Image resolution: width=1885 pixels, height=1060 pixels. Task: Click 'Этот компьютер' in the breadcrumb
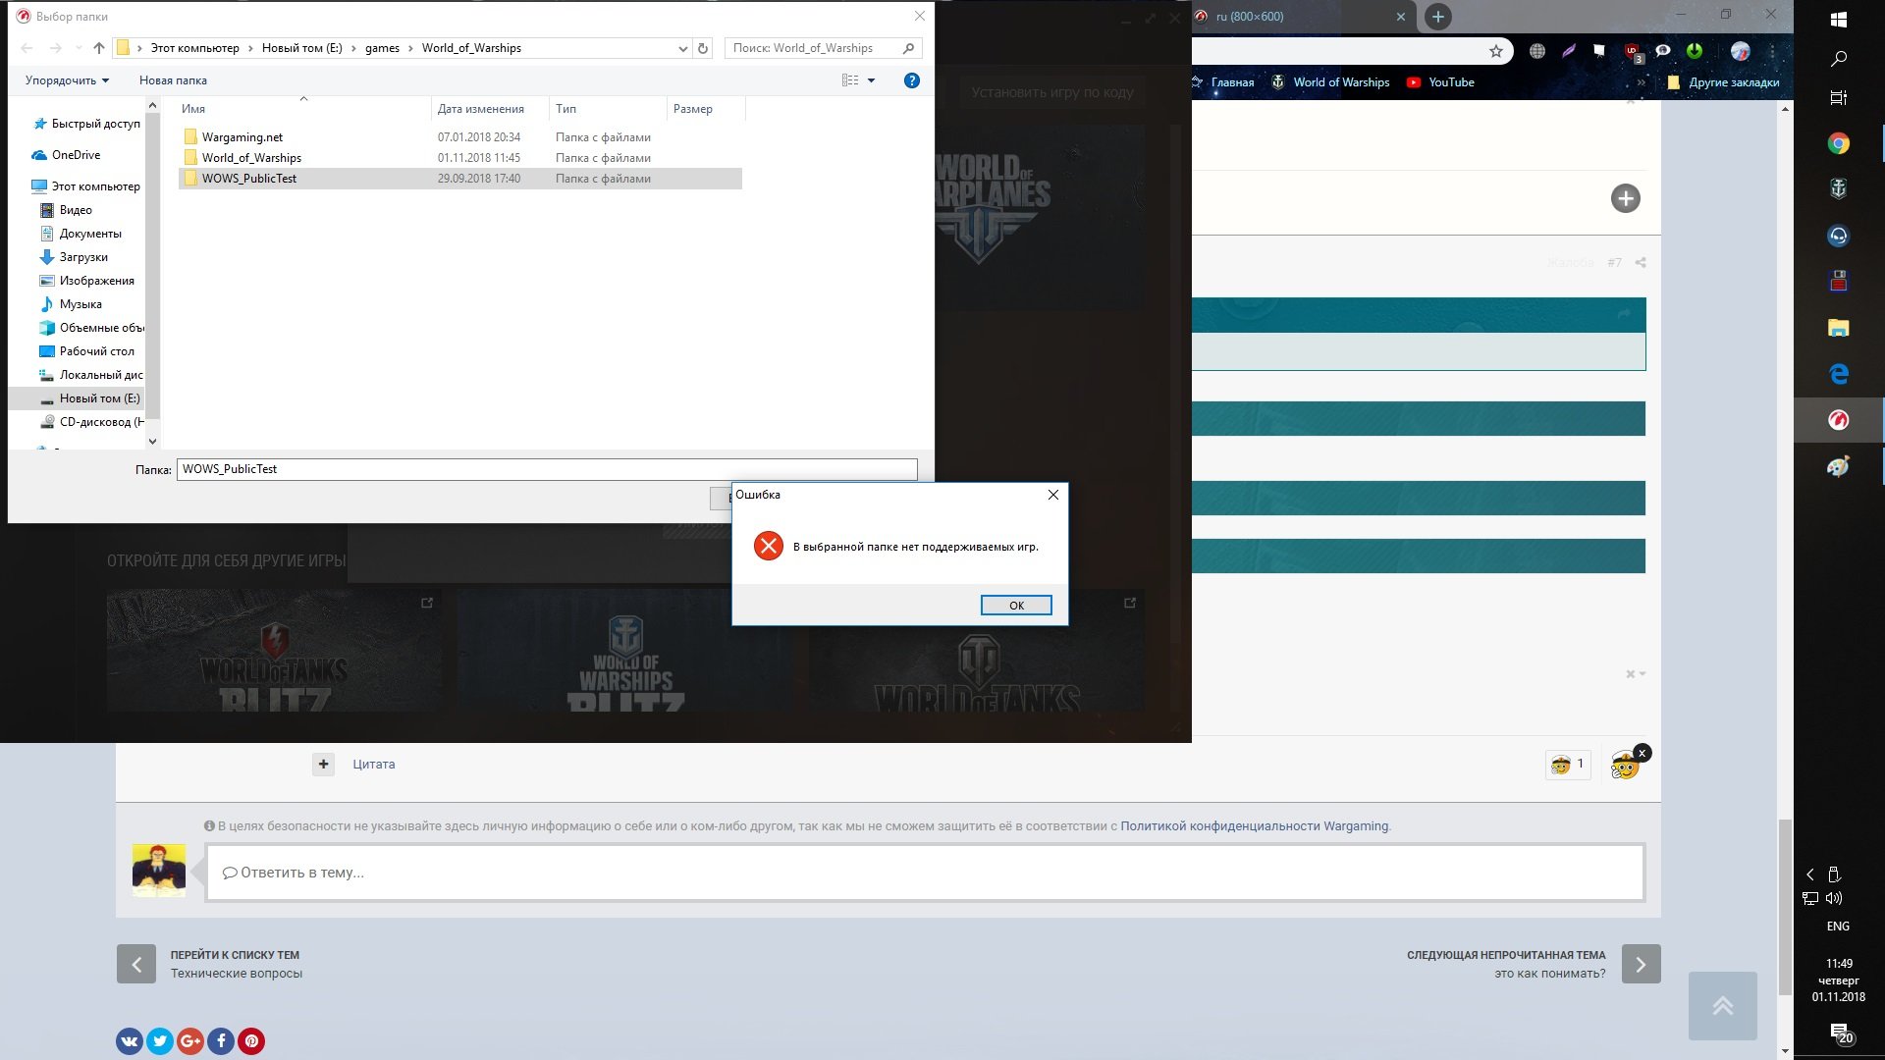click(x=194, y=48)
